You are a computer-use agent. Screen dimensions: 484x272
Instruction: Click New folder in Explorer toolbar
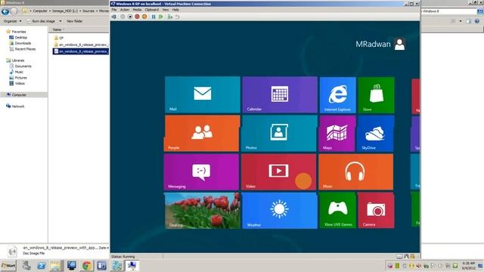[74, 21]
